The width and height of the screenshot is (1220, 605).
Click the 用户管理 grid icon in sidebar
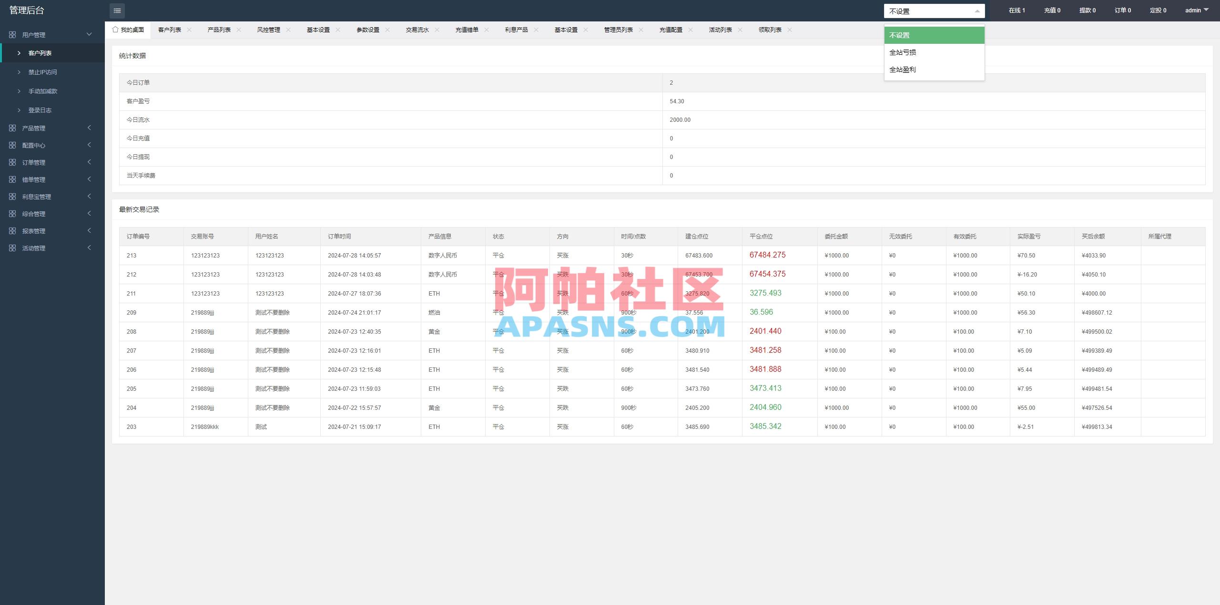pos(12,34)
